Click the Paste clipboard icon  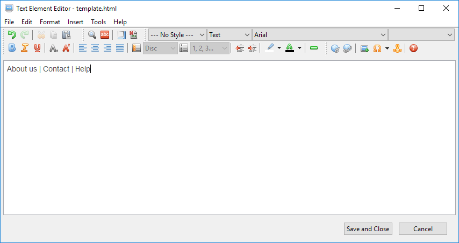pyautogui.click(x=66, y=35)
